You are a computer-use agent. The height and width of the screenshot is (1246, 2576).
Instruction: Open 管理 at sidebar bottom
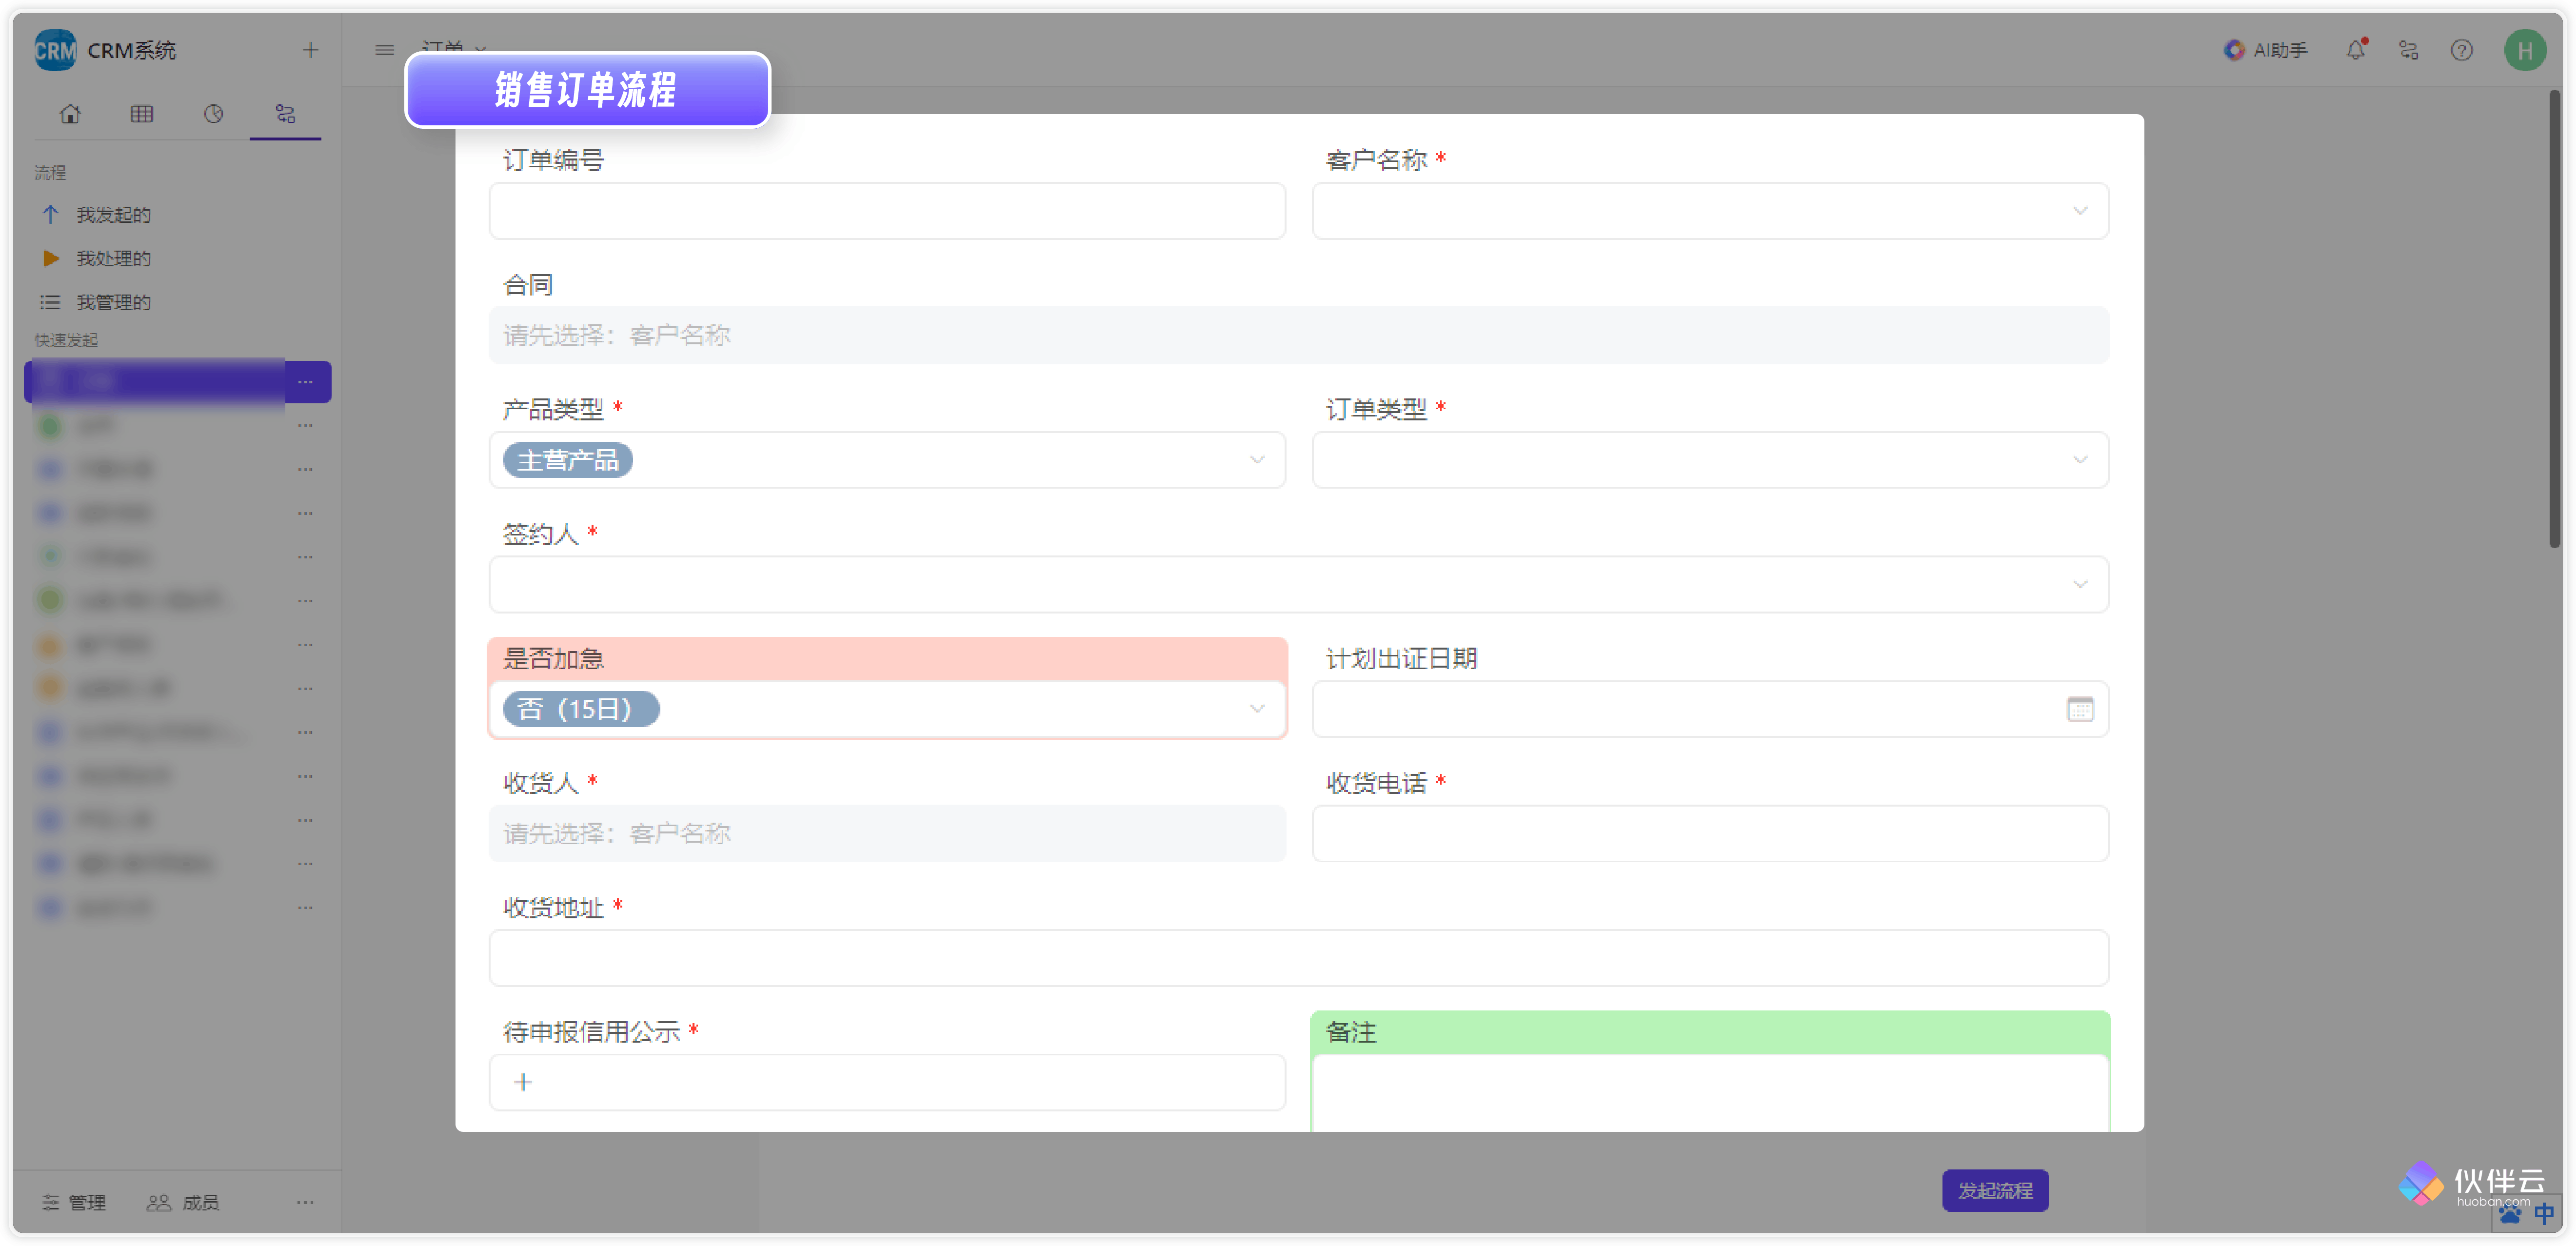(x=74, y=1202)
